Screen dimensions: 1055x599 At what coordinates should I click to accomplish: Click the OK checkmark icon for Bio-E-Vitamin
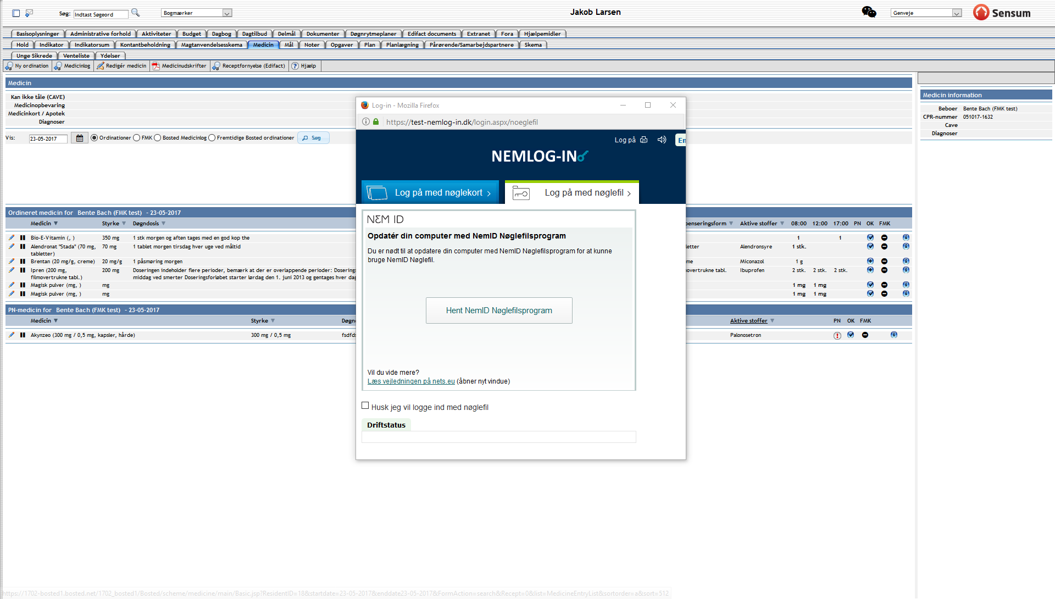[x=870, y=238]
